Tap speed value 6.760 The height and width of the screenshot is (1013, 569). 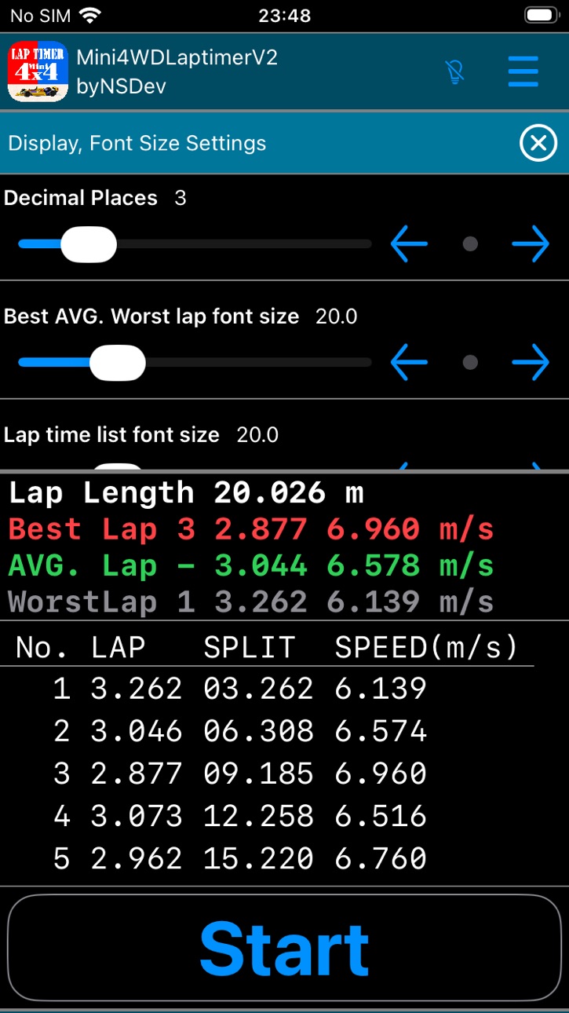[x=381, y=858]
